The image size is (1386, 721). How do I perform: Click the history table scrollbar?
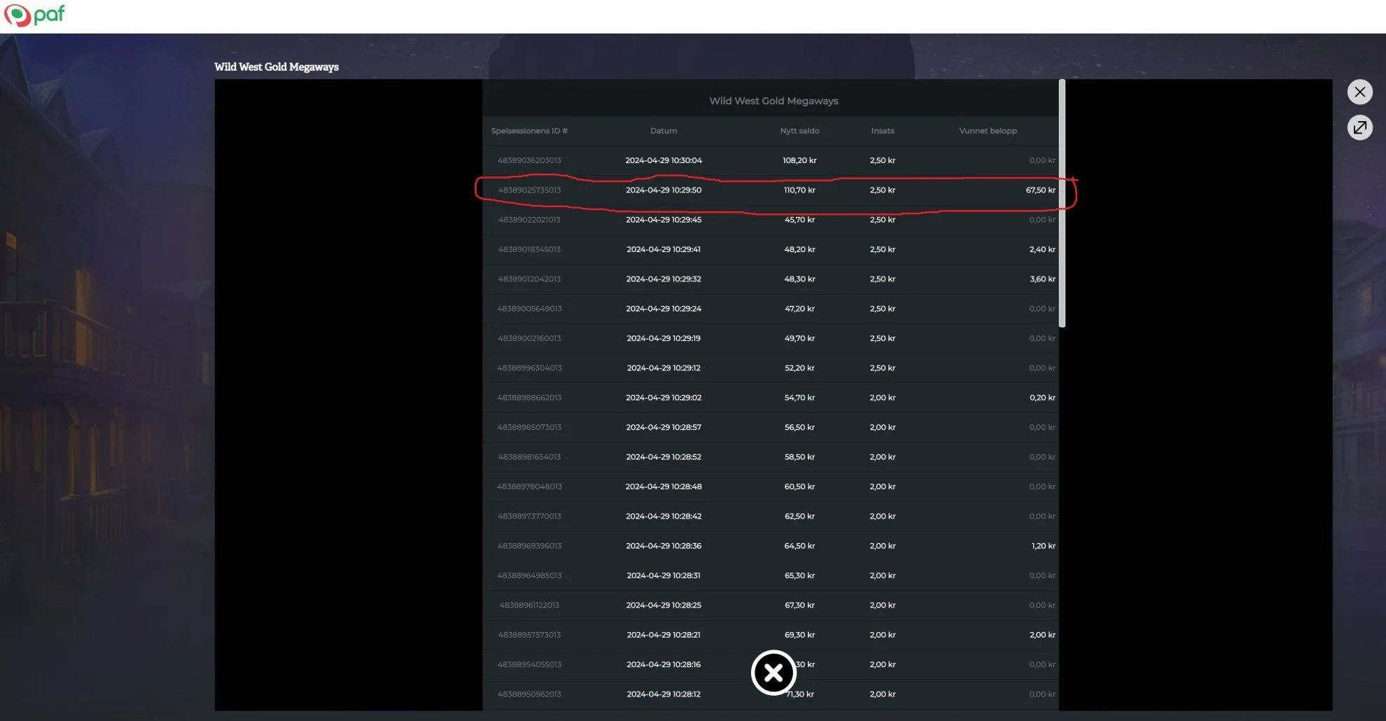[x=1062, y=203]
